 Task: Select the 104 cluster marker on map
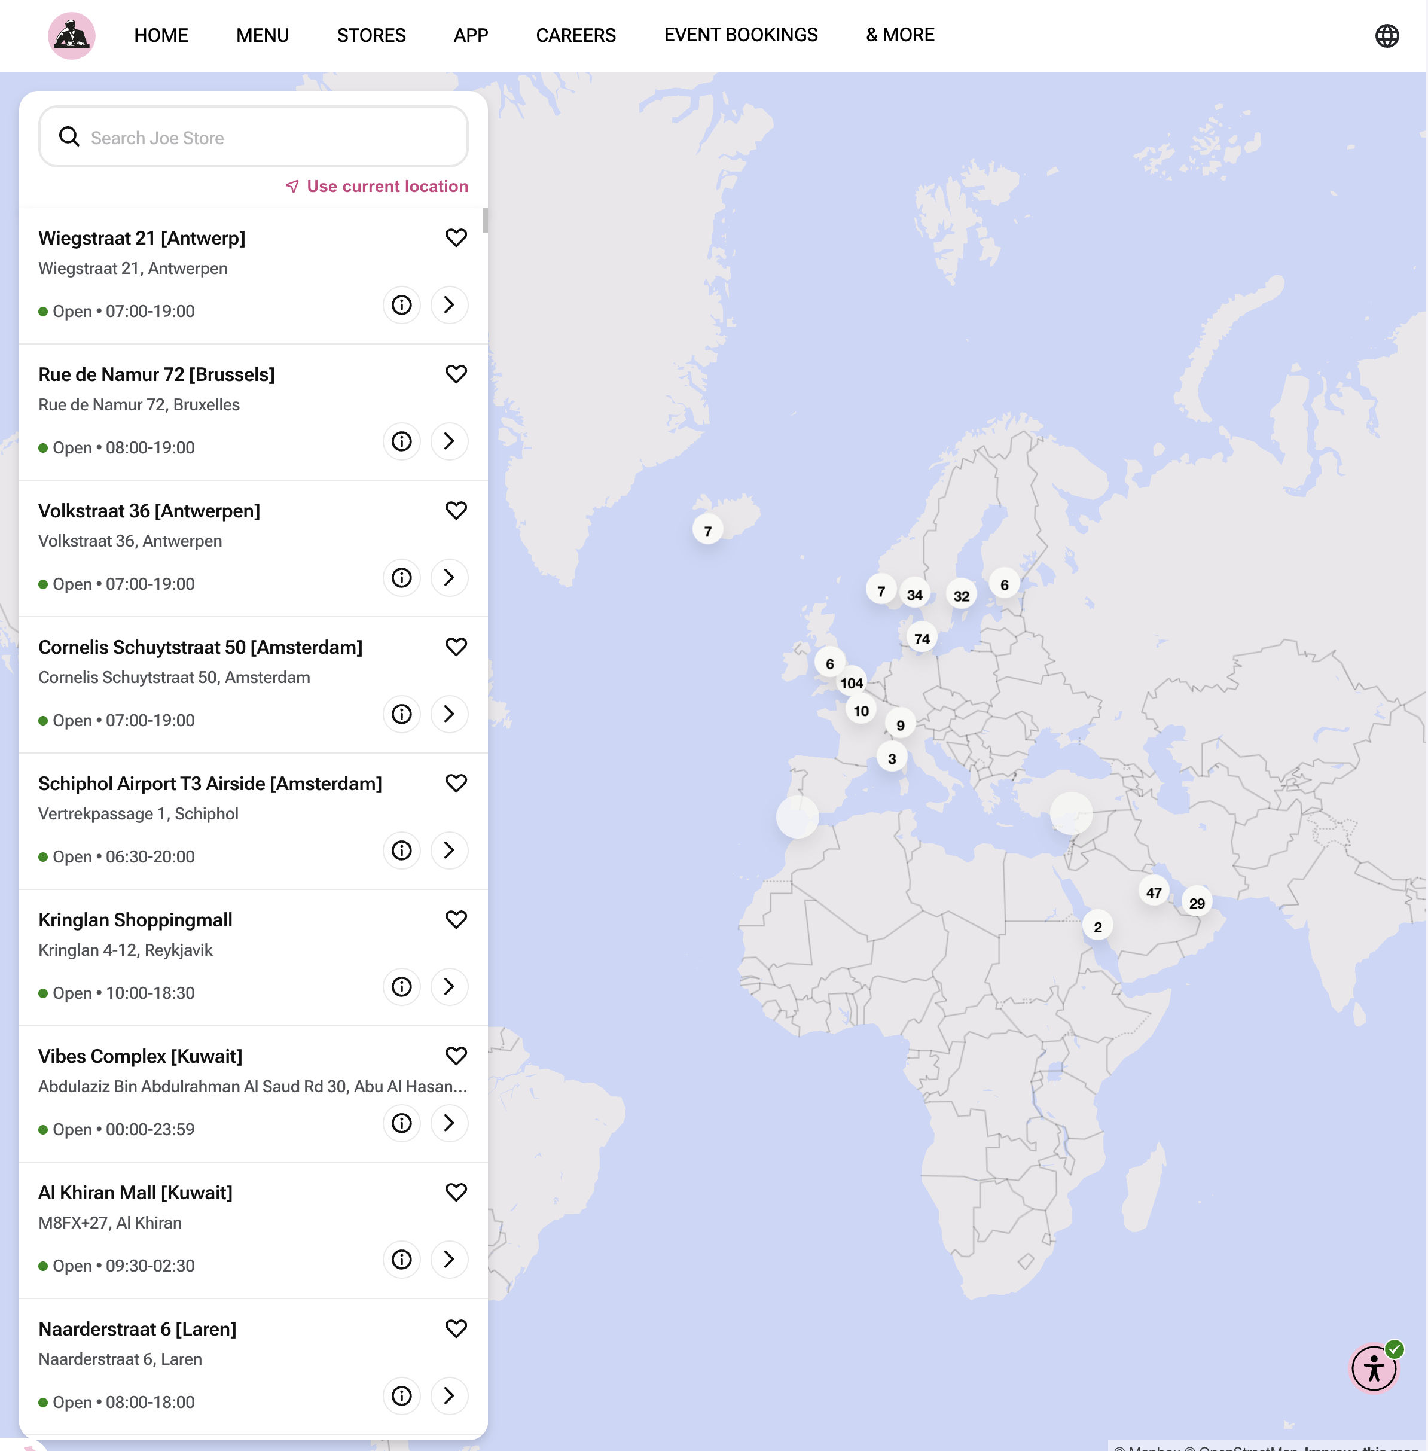tap(852, 682)
